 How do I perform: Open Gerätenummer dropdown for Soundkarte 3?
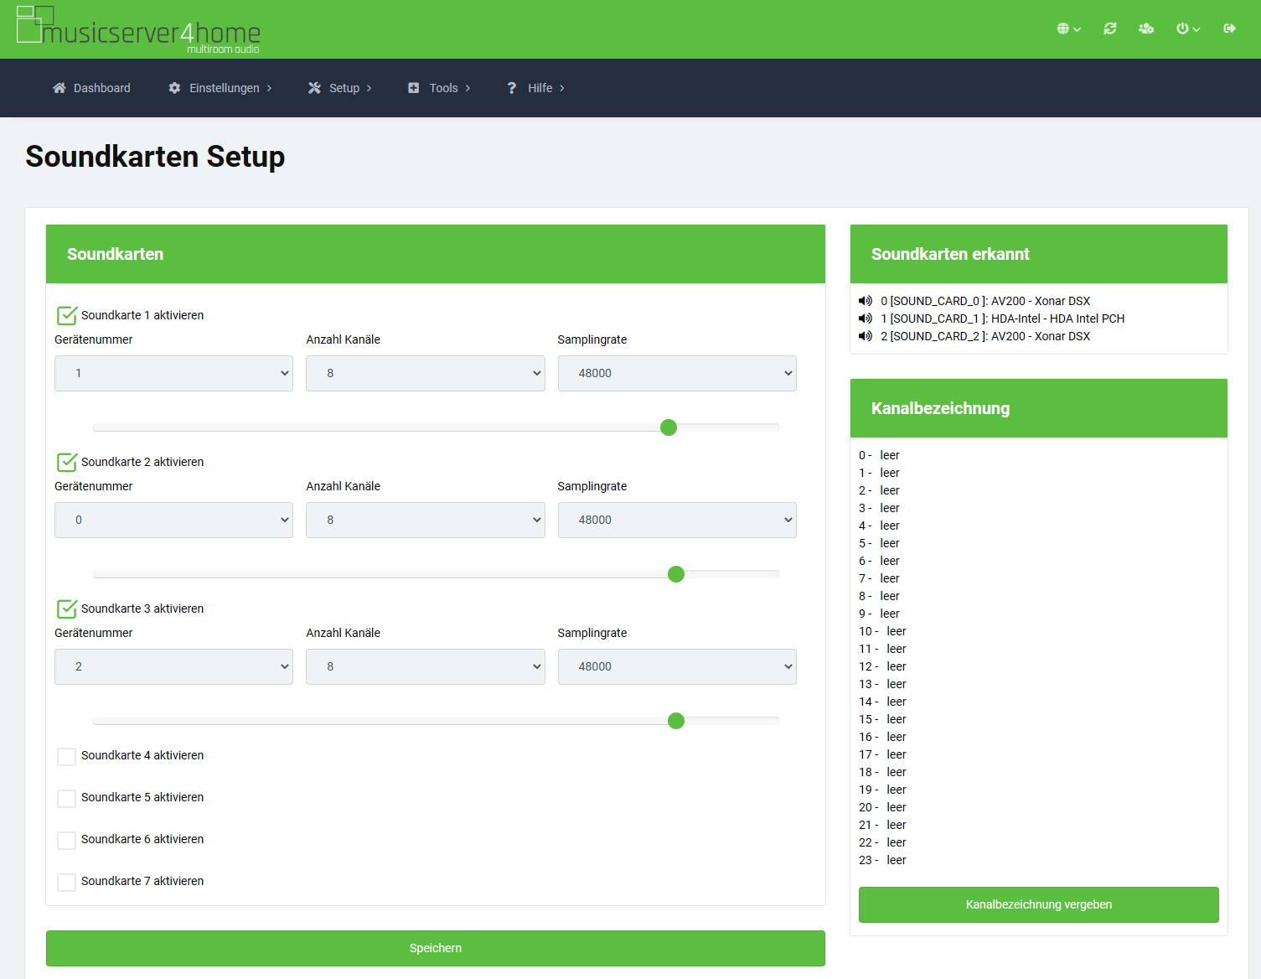click(x=173, y=666)
